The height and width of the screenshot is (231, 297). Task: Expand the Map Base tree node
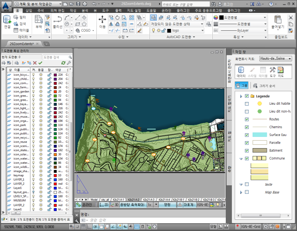point(241,192)
